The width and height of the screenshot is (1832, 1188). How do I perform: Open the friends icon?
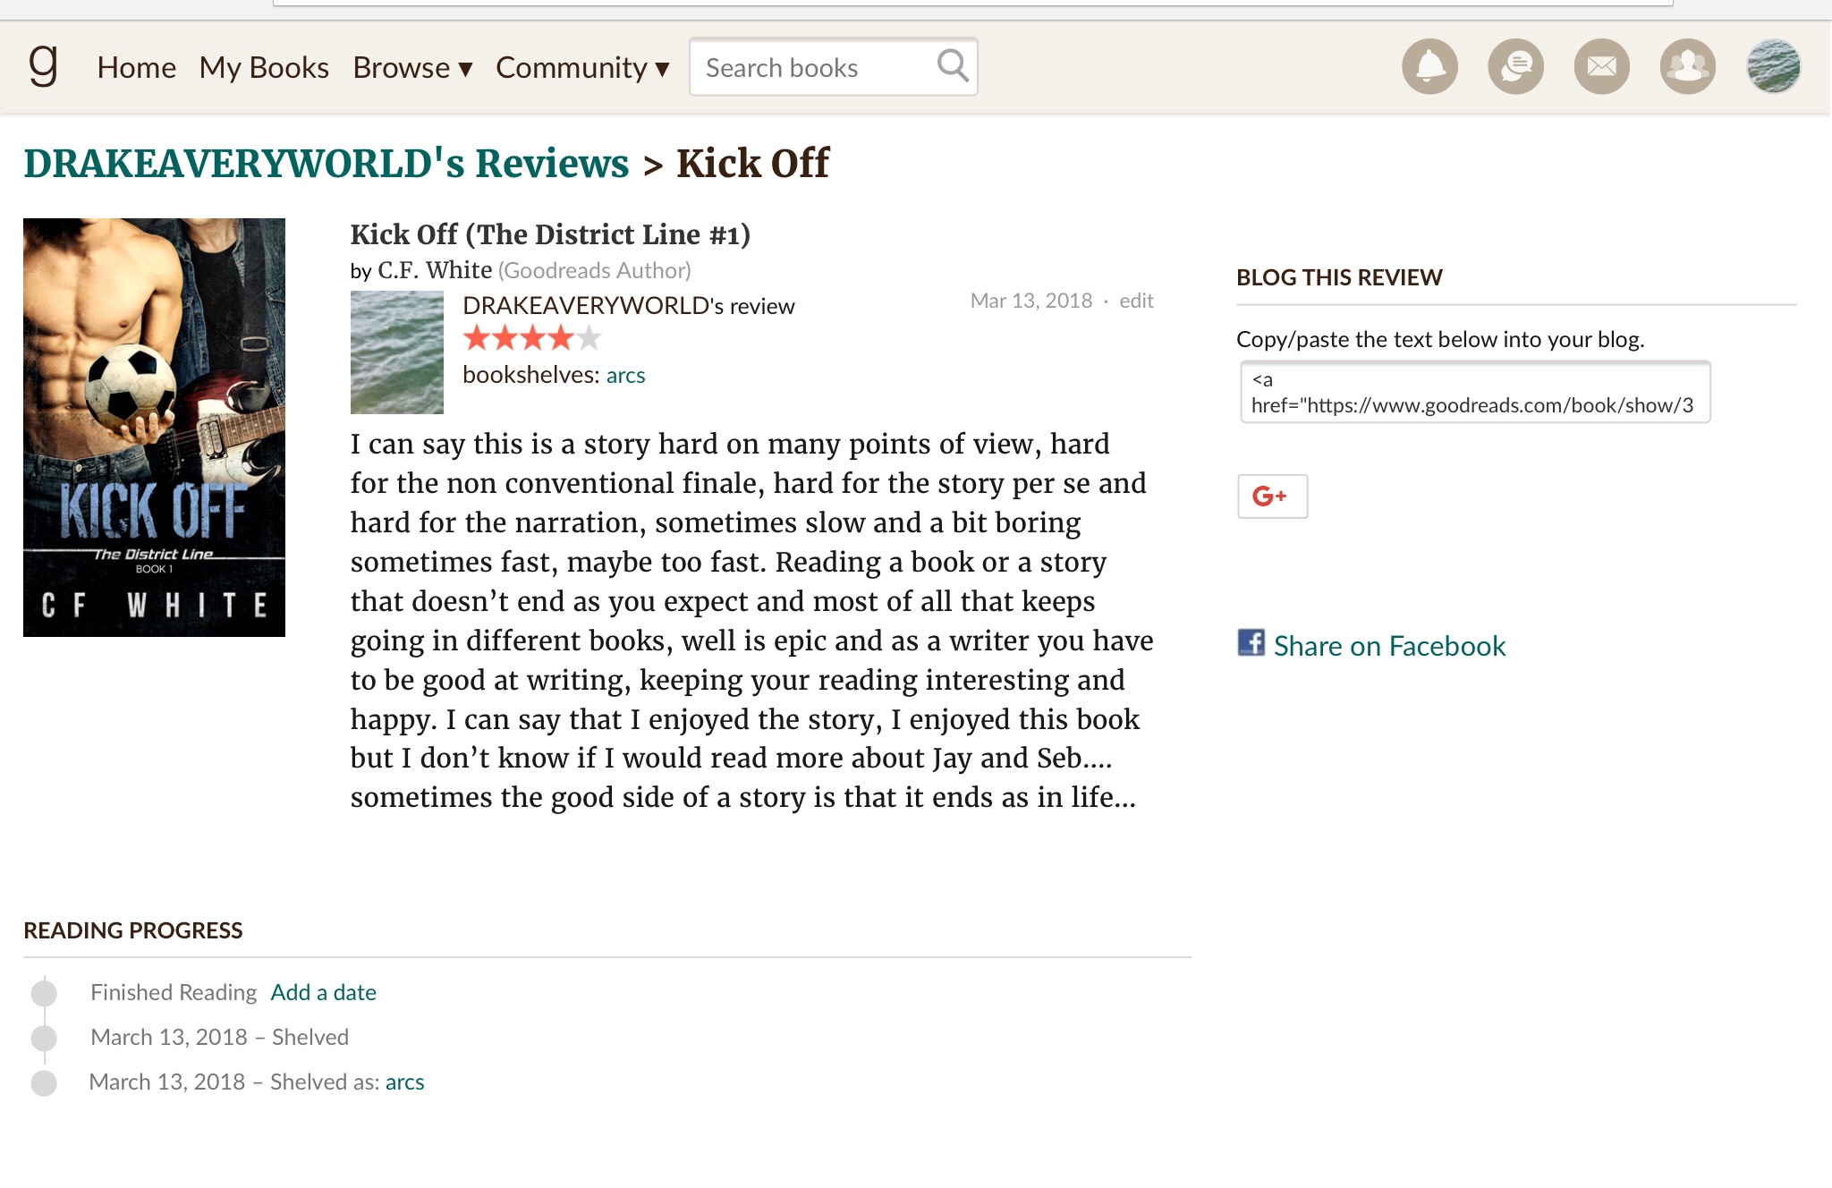click(x=1687, y=66)
